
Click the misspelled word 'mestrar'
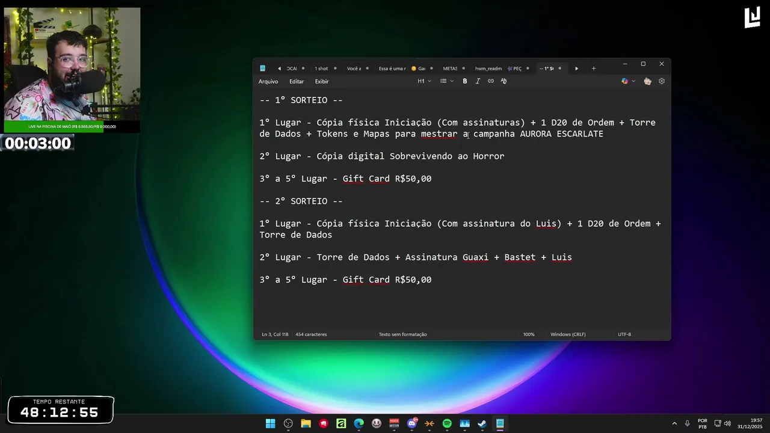(439, 134)
